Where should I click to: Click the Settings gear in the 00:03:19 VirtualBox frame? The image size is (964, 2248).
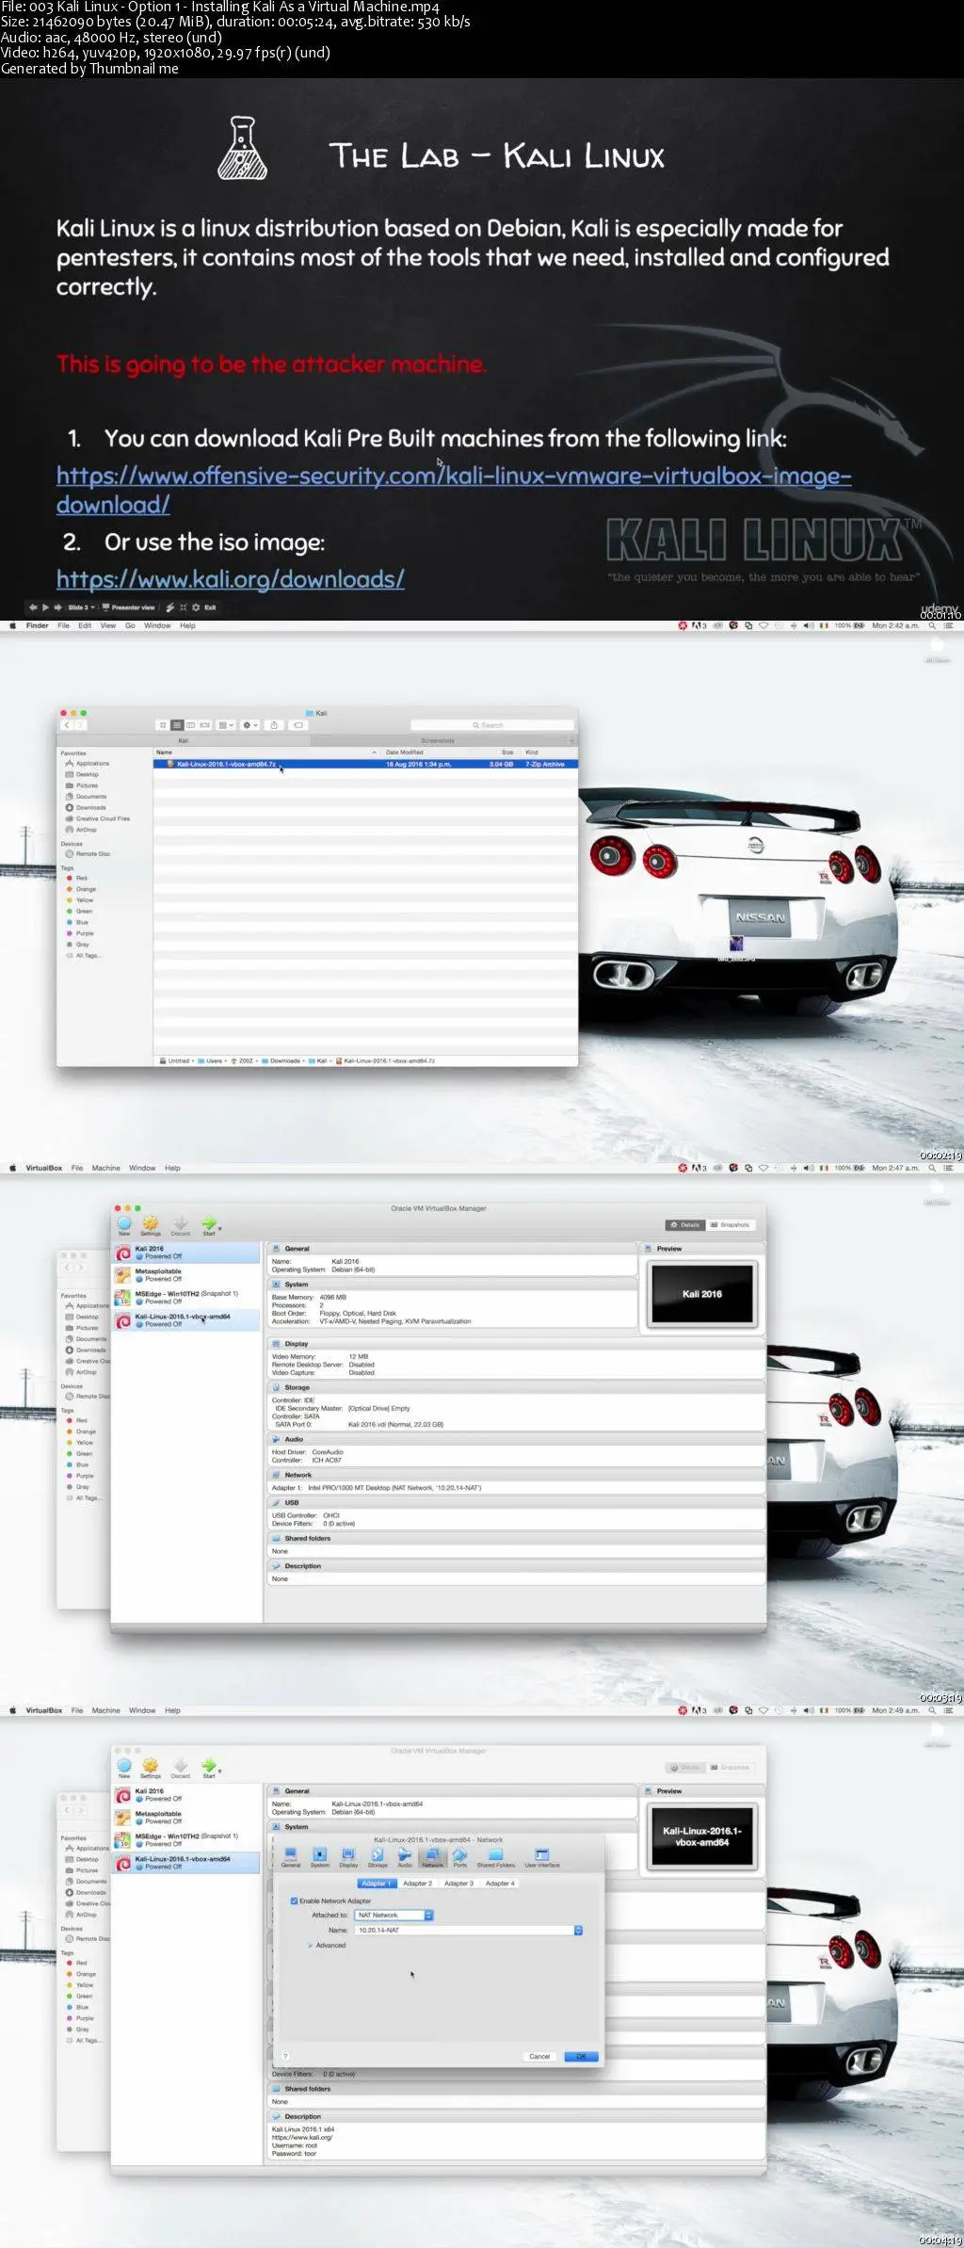151,1224
